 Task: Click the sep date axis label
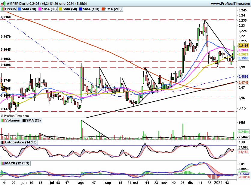(108, 183)
